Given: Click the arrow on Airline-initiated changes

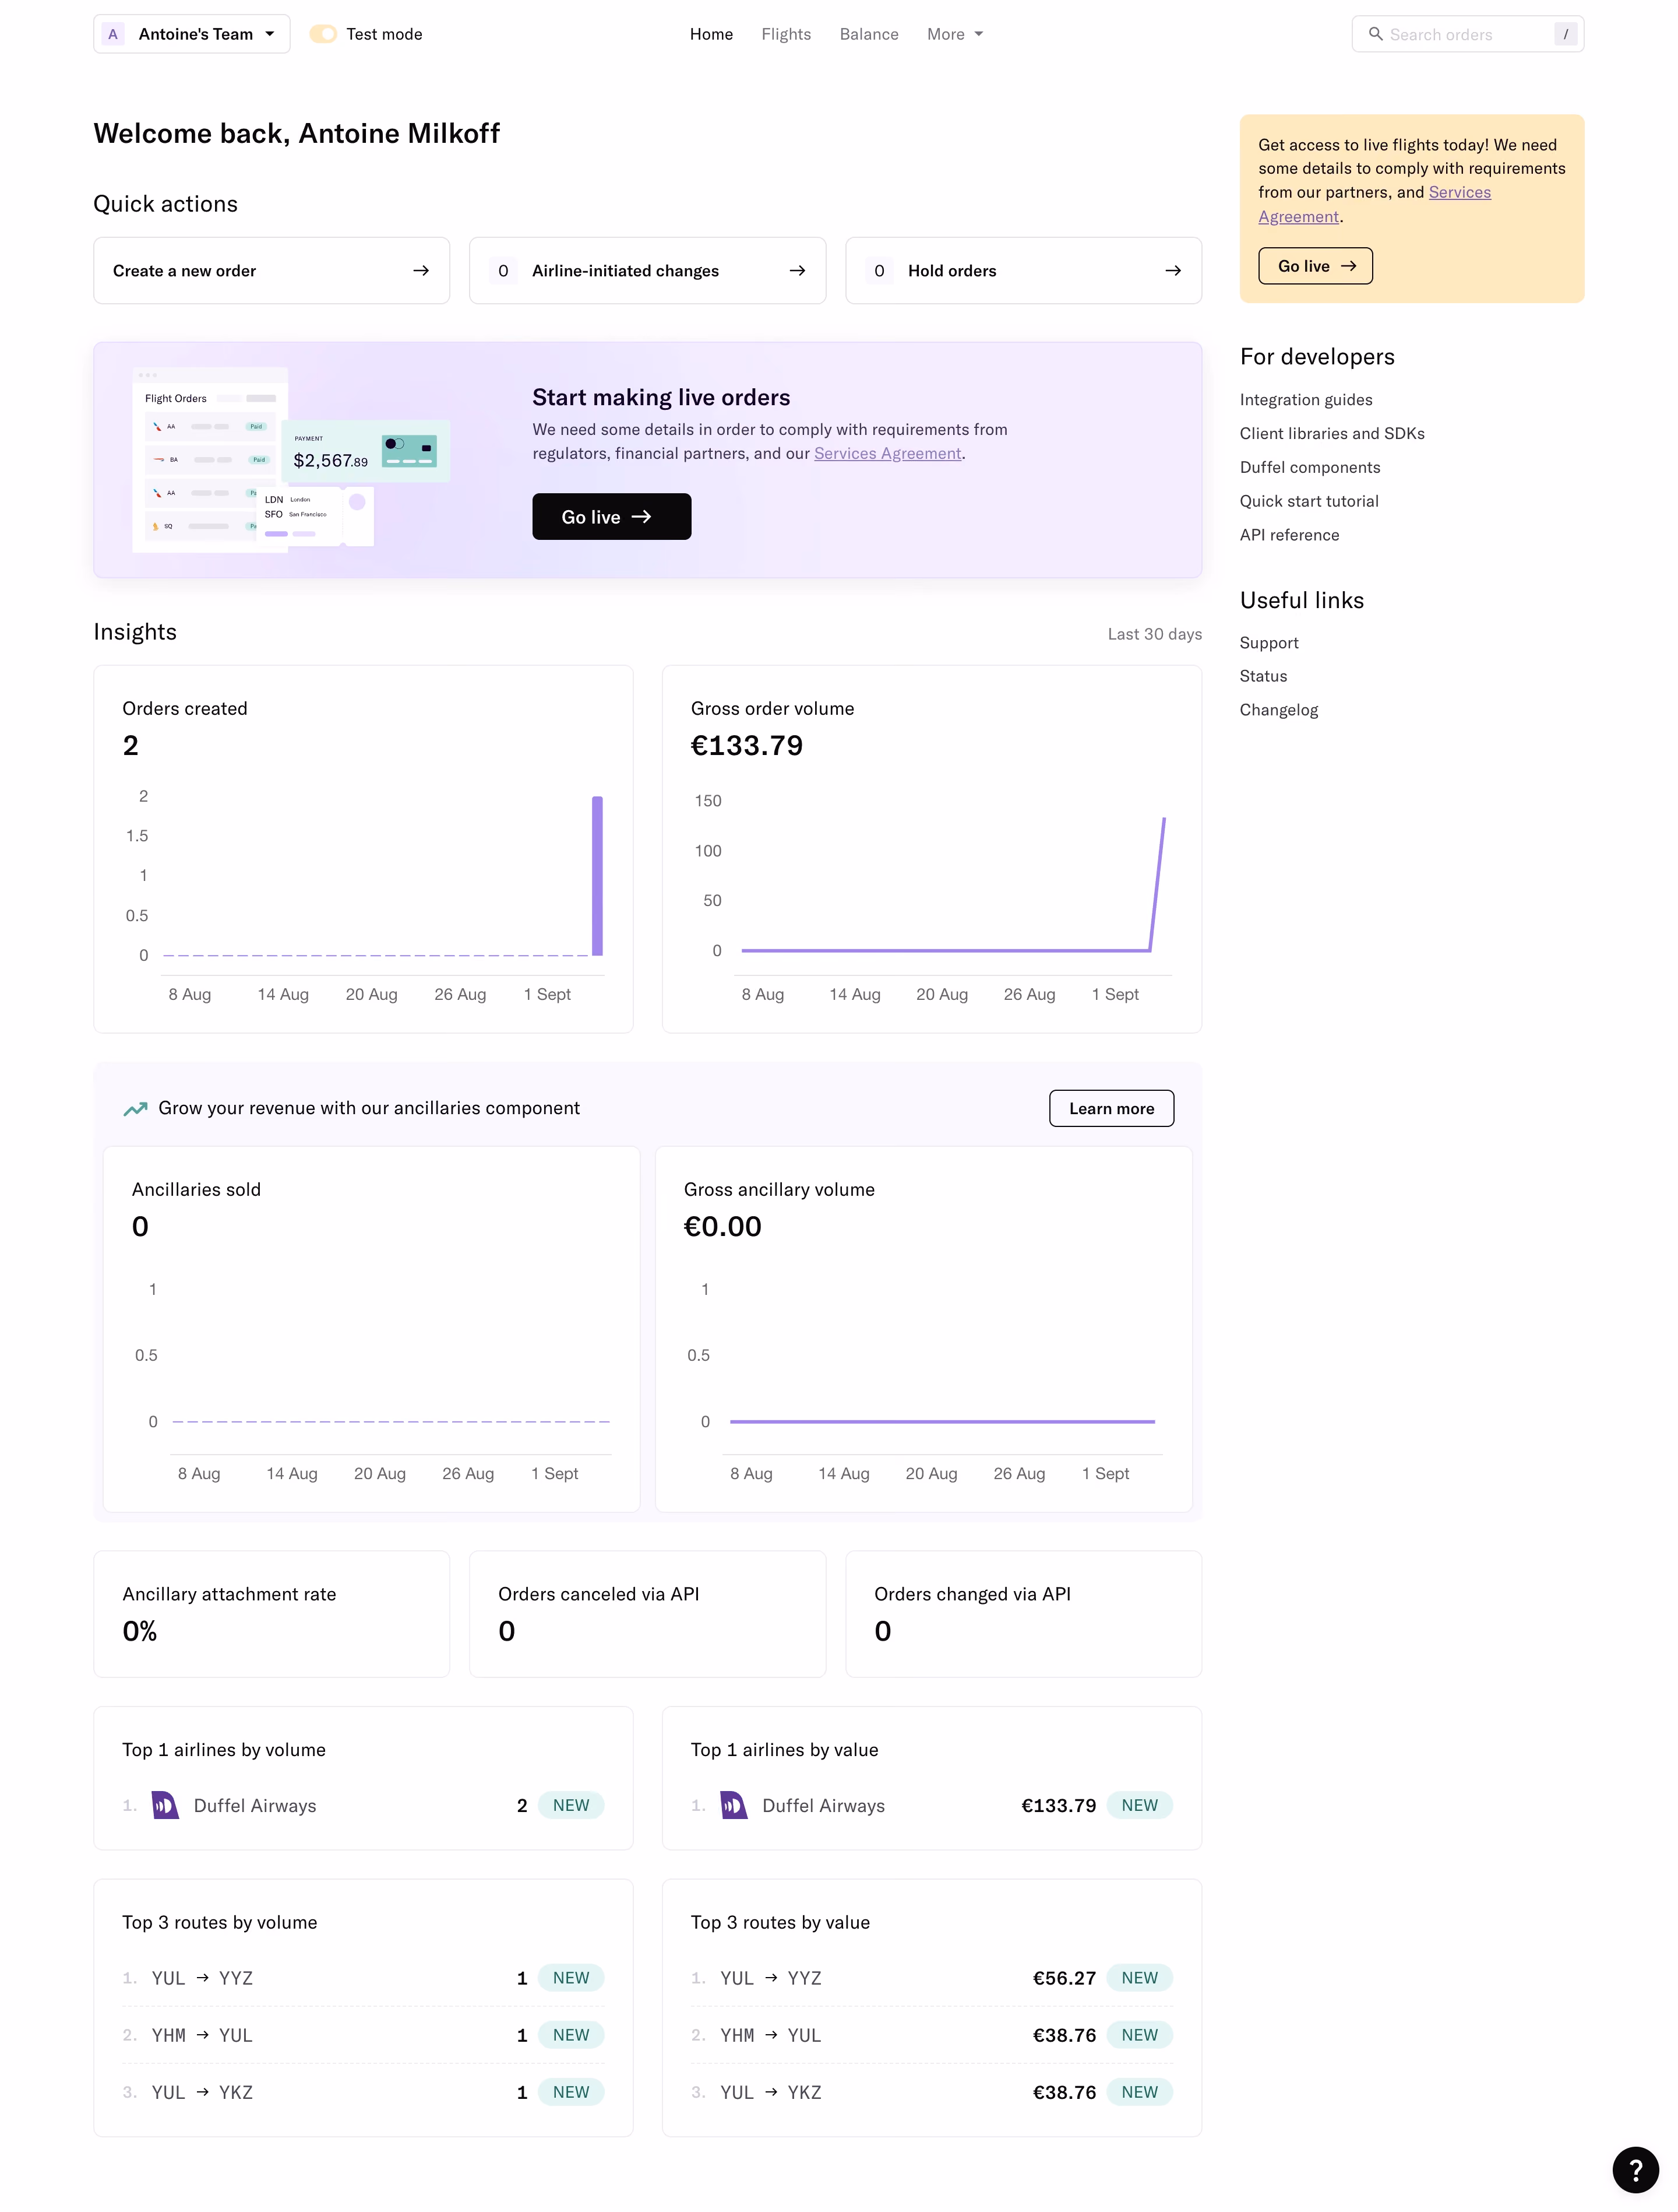Looking at the screenshot, I should point(796,271).
